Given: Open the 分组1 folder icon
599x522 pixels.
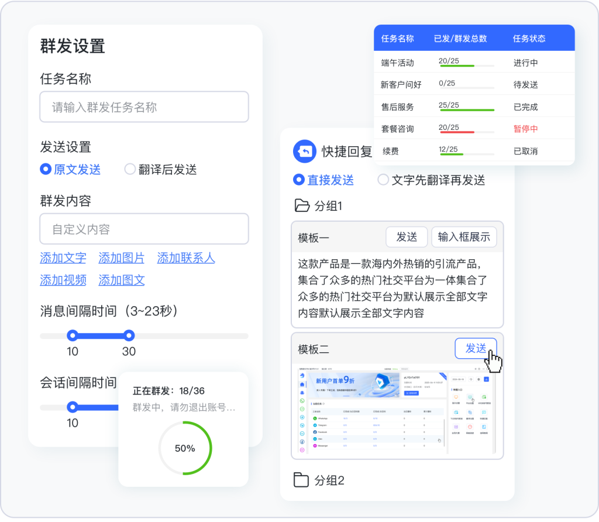Looking at the screenshot, I should coord(302,206).
